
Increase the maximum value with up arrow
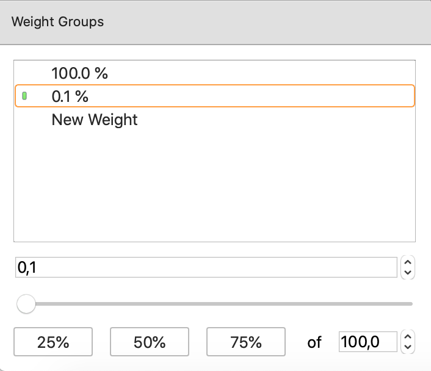pos(408,337)
